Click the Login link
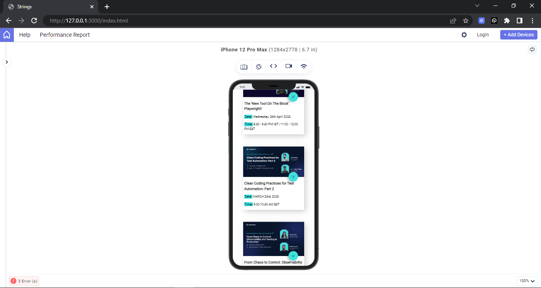Image resolution: width=541 pixels, height=288 pixels. (483, 35)
